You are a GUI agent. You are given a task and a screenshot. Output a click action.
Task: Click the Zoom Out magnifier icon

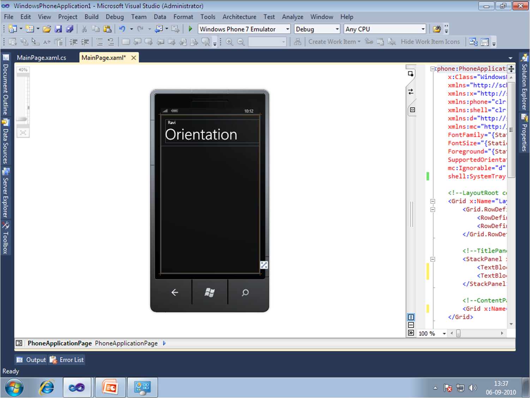click(x=241, y=42)
